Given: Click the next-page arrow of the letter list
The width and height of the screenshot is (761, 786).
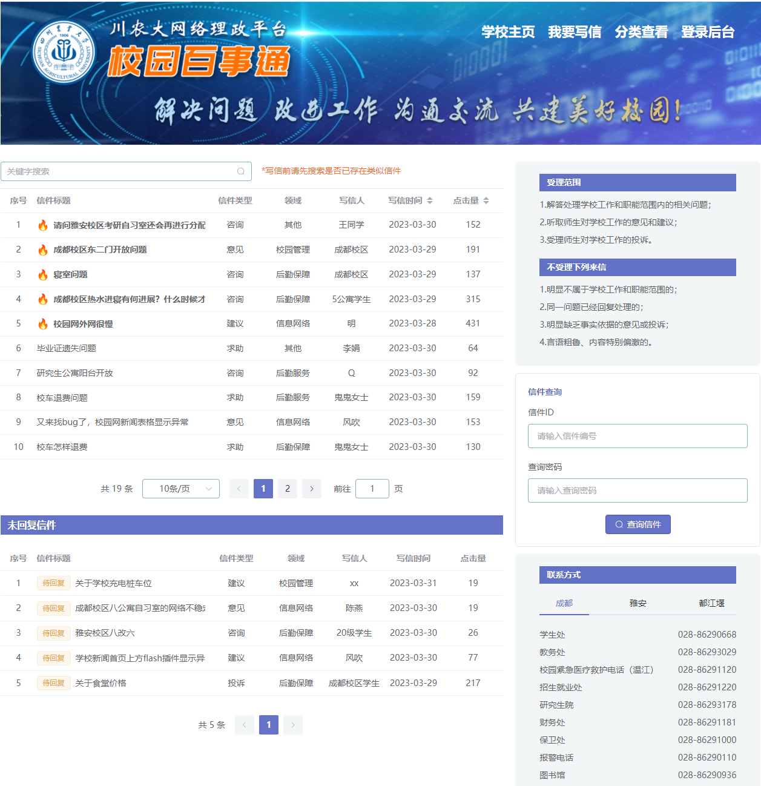Looking at the screenshot, I should 311,488.
